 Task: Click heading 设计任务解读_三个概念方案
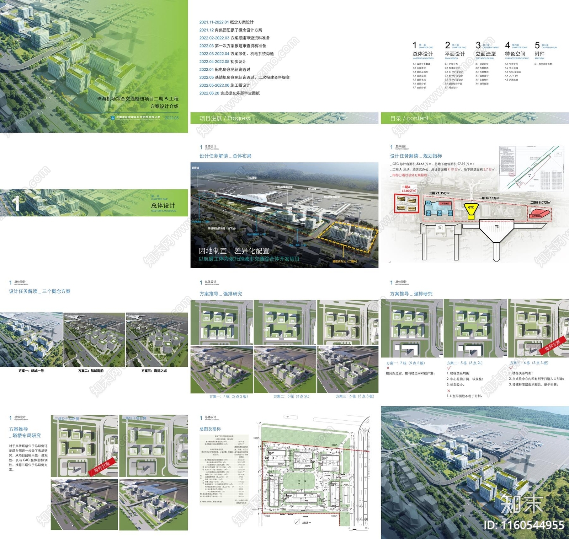click(40, 291)
